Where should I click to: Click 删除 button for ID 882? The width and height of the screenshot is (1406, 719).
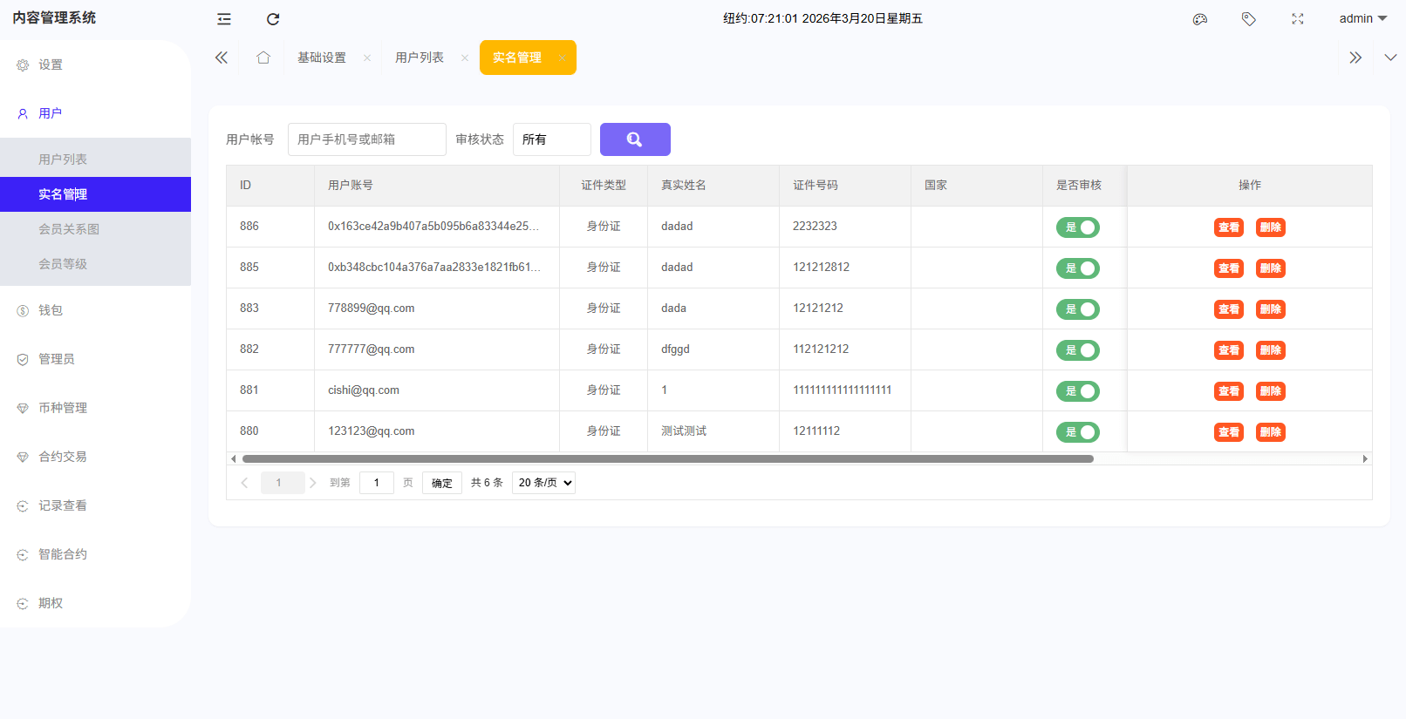tap(1271, 350)
